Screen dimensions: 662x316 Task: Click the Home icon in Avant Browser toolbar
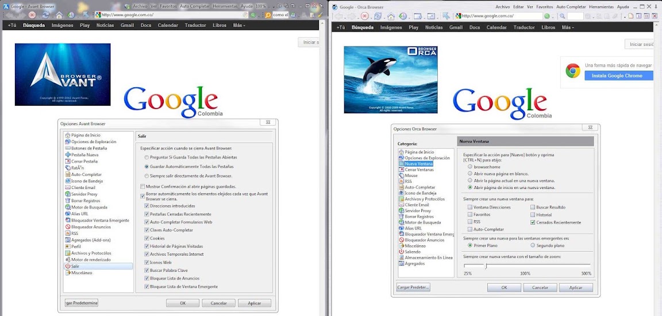click(x=59, y=15)
